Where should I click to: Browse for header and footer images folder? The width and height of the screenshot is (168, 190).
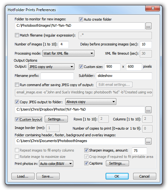(148, 141)
